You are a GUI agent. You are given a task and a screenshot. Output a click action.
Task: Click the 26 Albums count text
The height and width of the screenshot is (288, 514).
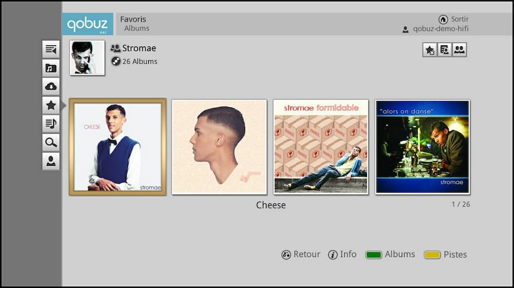140,61
